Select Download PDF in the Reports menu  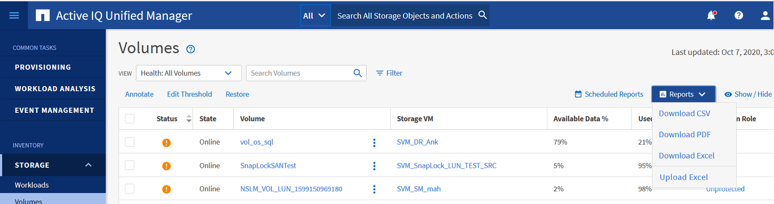[x=684, y=135]
